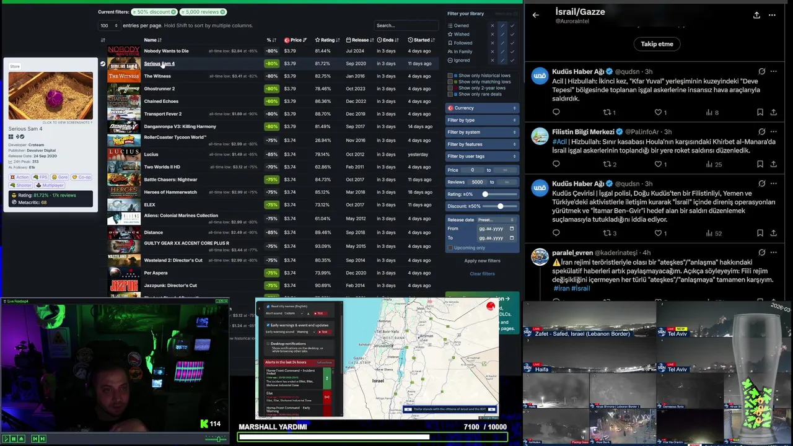Open The Witness game link
This screenshot has width=793, height=446.
tap(157, 76)
